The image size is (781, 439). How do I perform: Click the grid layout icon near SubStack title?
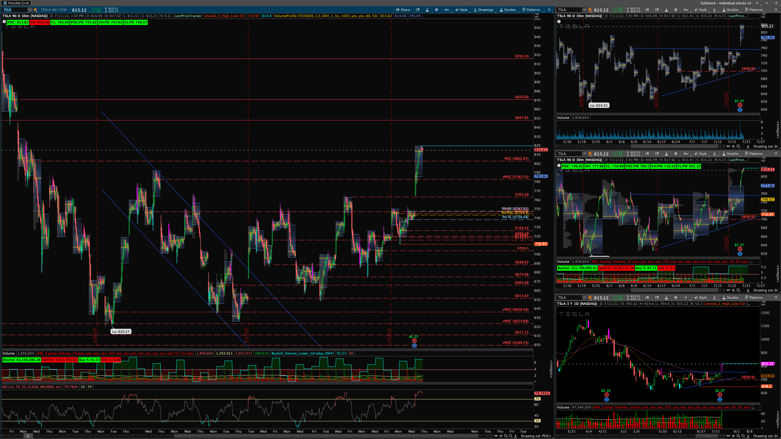757,3
